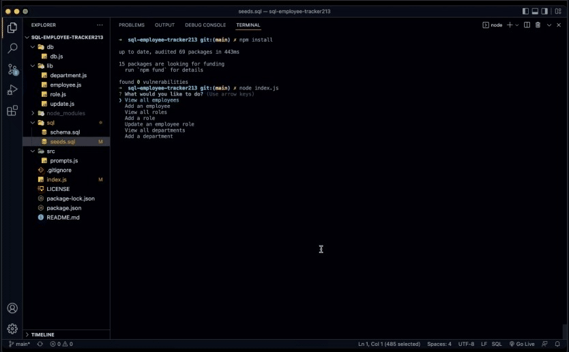Split the terminal with split icon
This screenshot has height=352, width=569.
[x=527, y=25]
